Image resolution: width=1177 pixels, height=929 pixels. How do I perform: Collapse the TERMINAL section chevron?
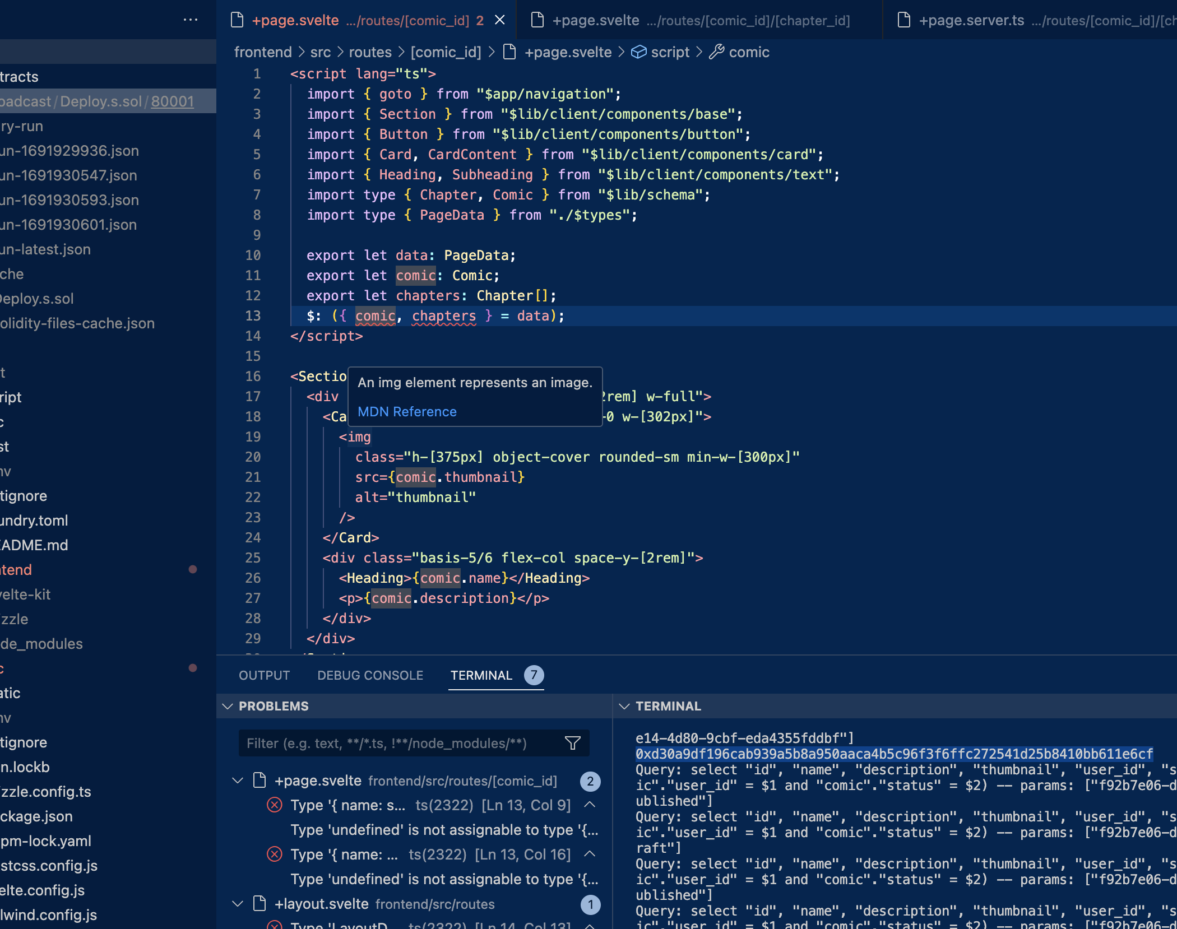[x=624, y=706]
